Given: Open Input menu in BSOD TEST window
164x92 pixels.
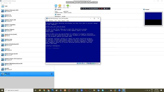Looking at the screenshot, I should coord(59,21).
